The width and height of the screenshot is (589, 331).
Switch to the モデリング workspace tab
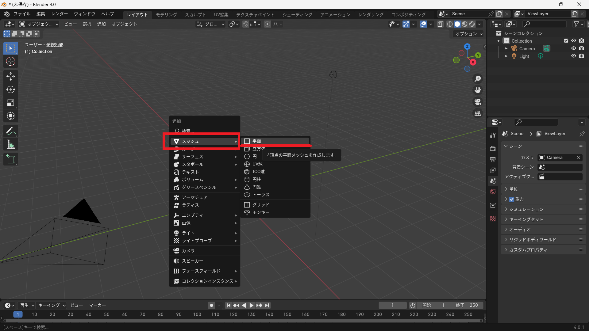point(166,14)
